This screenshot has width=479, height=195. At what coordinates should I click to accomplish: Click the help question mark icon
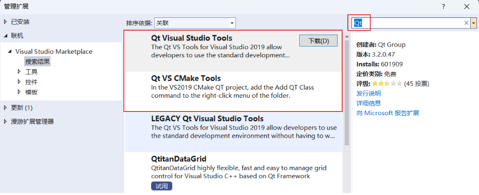(444, 7)
